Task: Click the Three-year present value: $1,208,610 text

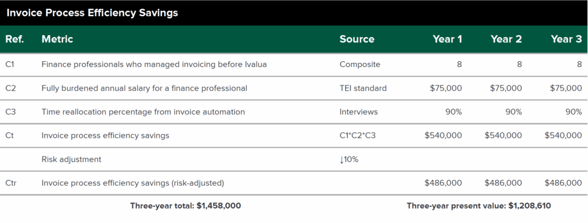Action: tap(479, 205)
